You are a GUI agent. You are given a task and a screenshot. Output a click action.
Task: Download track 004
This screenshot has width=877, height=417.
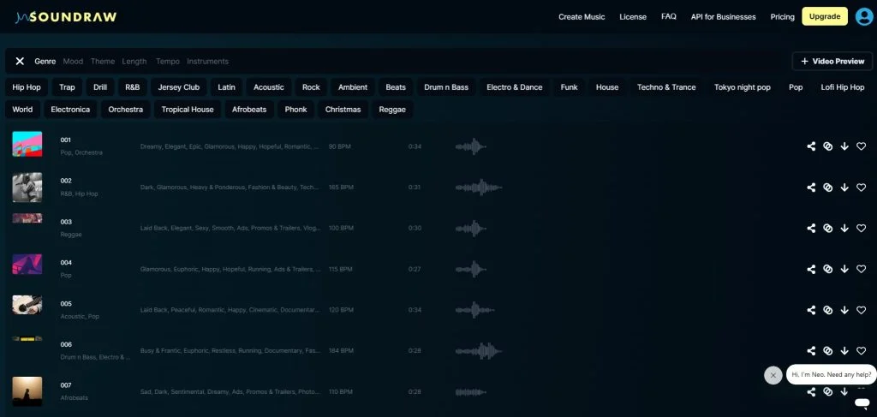(844, 269)
